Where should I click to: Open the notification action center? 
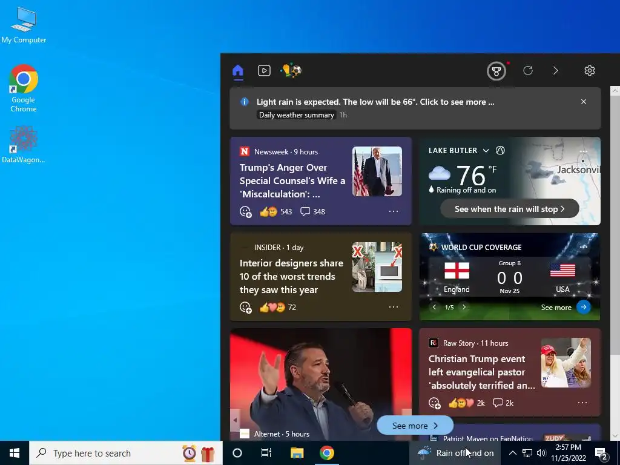tap(601, 453)
